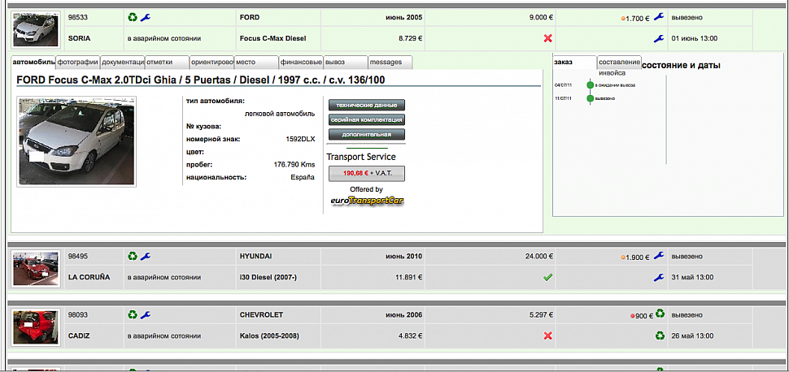The height and width of the screenshot is (372, 789).
Task: Switch to the документация tab
Action: [123, 63]
